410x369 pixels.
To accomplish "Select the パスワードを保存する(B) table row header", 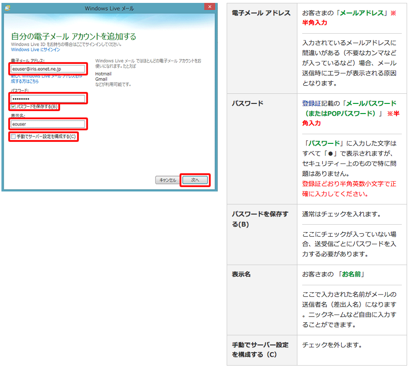I will coord(260,219).
